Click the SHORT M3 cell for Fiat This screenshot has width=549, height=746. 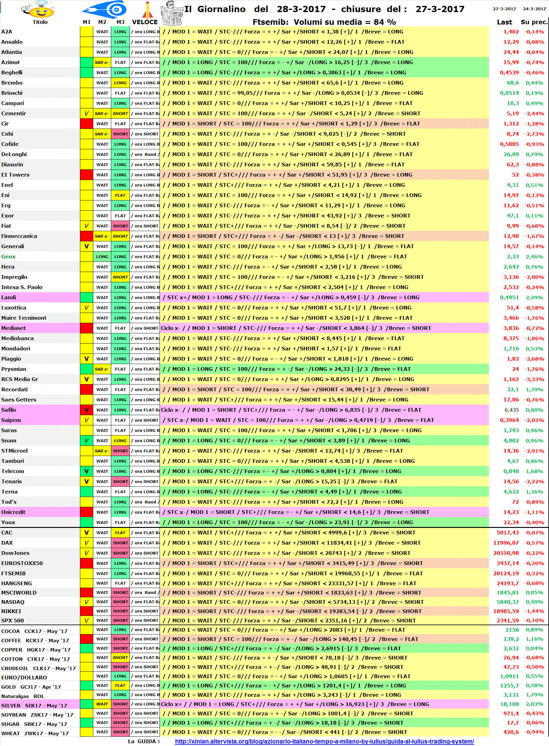pos(120,226)
